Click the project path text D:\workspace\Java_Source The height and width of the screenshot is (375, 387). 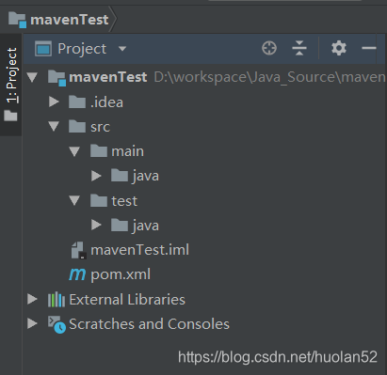[x=269, y=77]
